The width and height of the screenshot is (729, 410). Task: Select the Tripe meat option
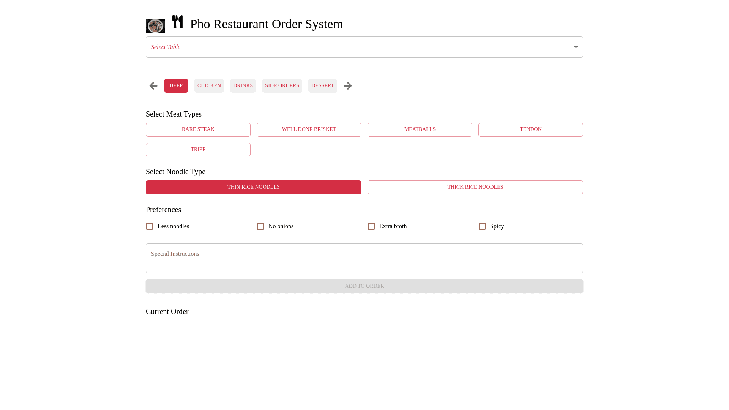coord(198,150)
